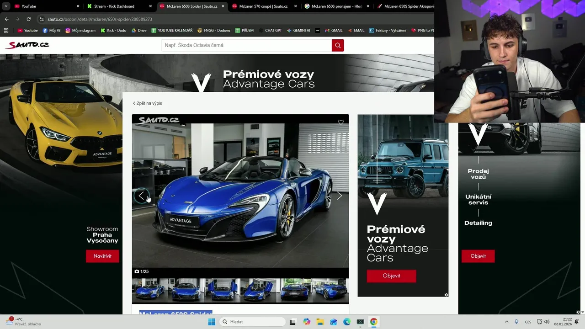Open Outlook from the taskbar

click(334, 322)
